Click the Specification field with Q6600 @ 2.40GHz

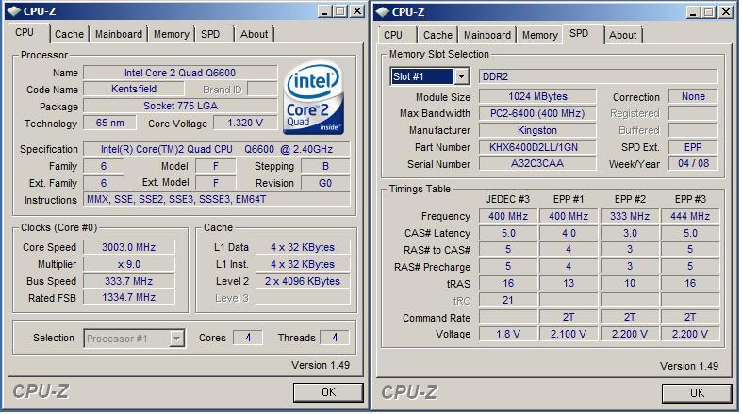point(217,149)
